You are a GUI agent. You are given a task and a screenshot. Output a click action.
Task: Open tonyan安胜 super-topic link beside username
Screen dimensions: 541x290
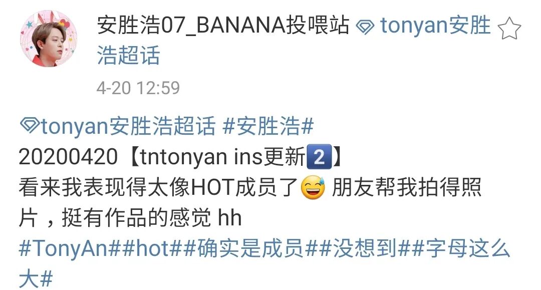[435, 26]
